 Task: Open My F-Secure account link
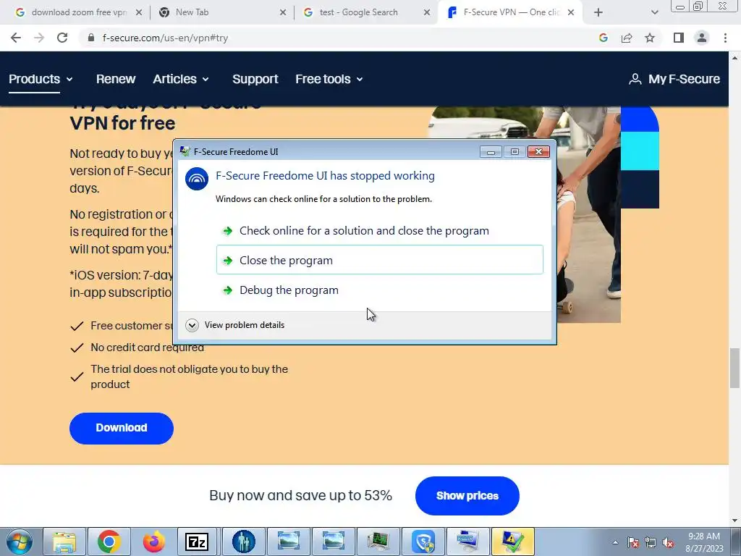point(674,79)
